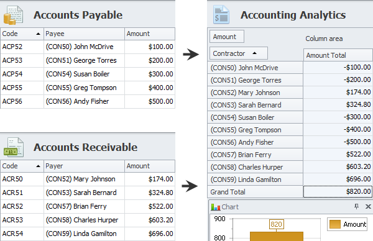The height and width of the screenshot is (241, 373).
Task: Select the ACR52 Brian Ferry row
Action: [88, 206]
